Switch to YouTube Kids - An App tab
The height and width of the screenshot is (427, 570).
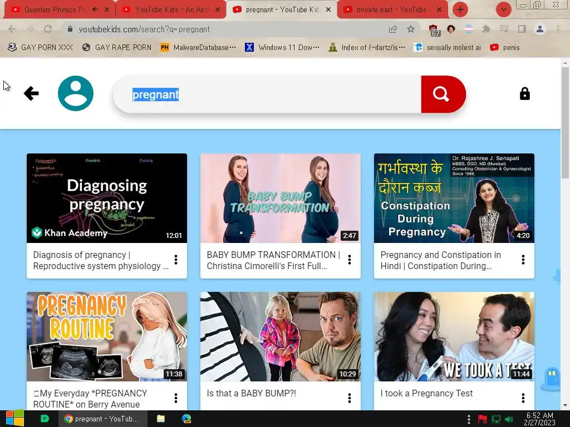click(x=171, y=9)
